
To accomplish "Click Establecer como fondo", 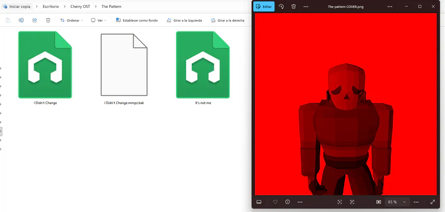I will coord(137,20).
